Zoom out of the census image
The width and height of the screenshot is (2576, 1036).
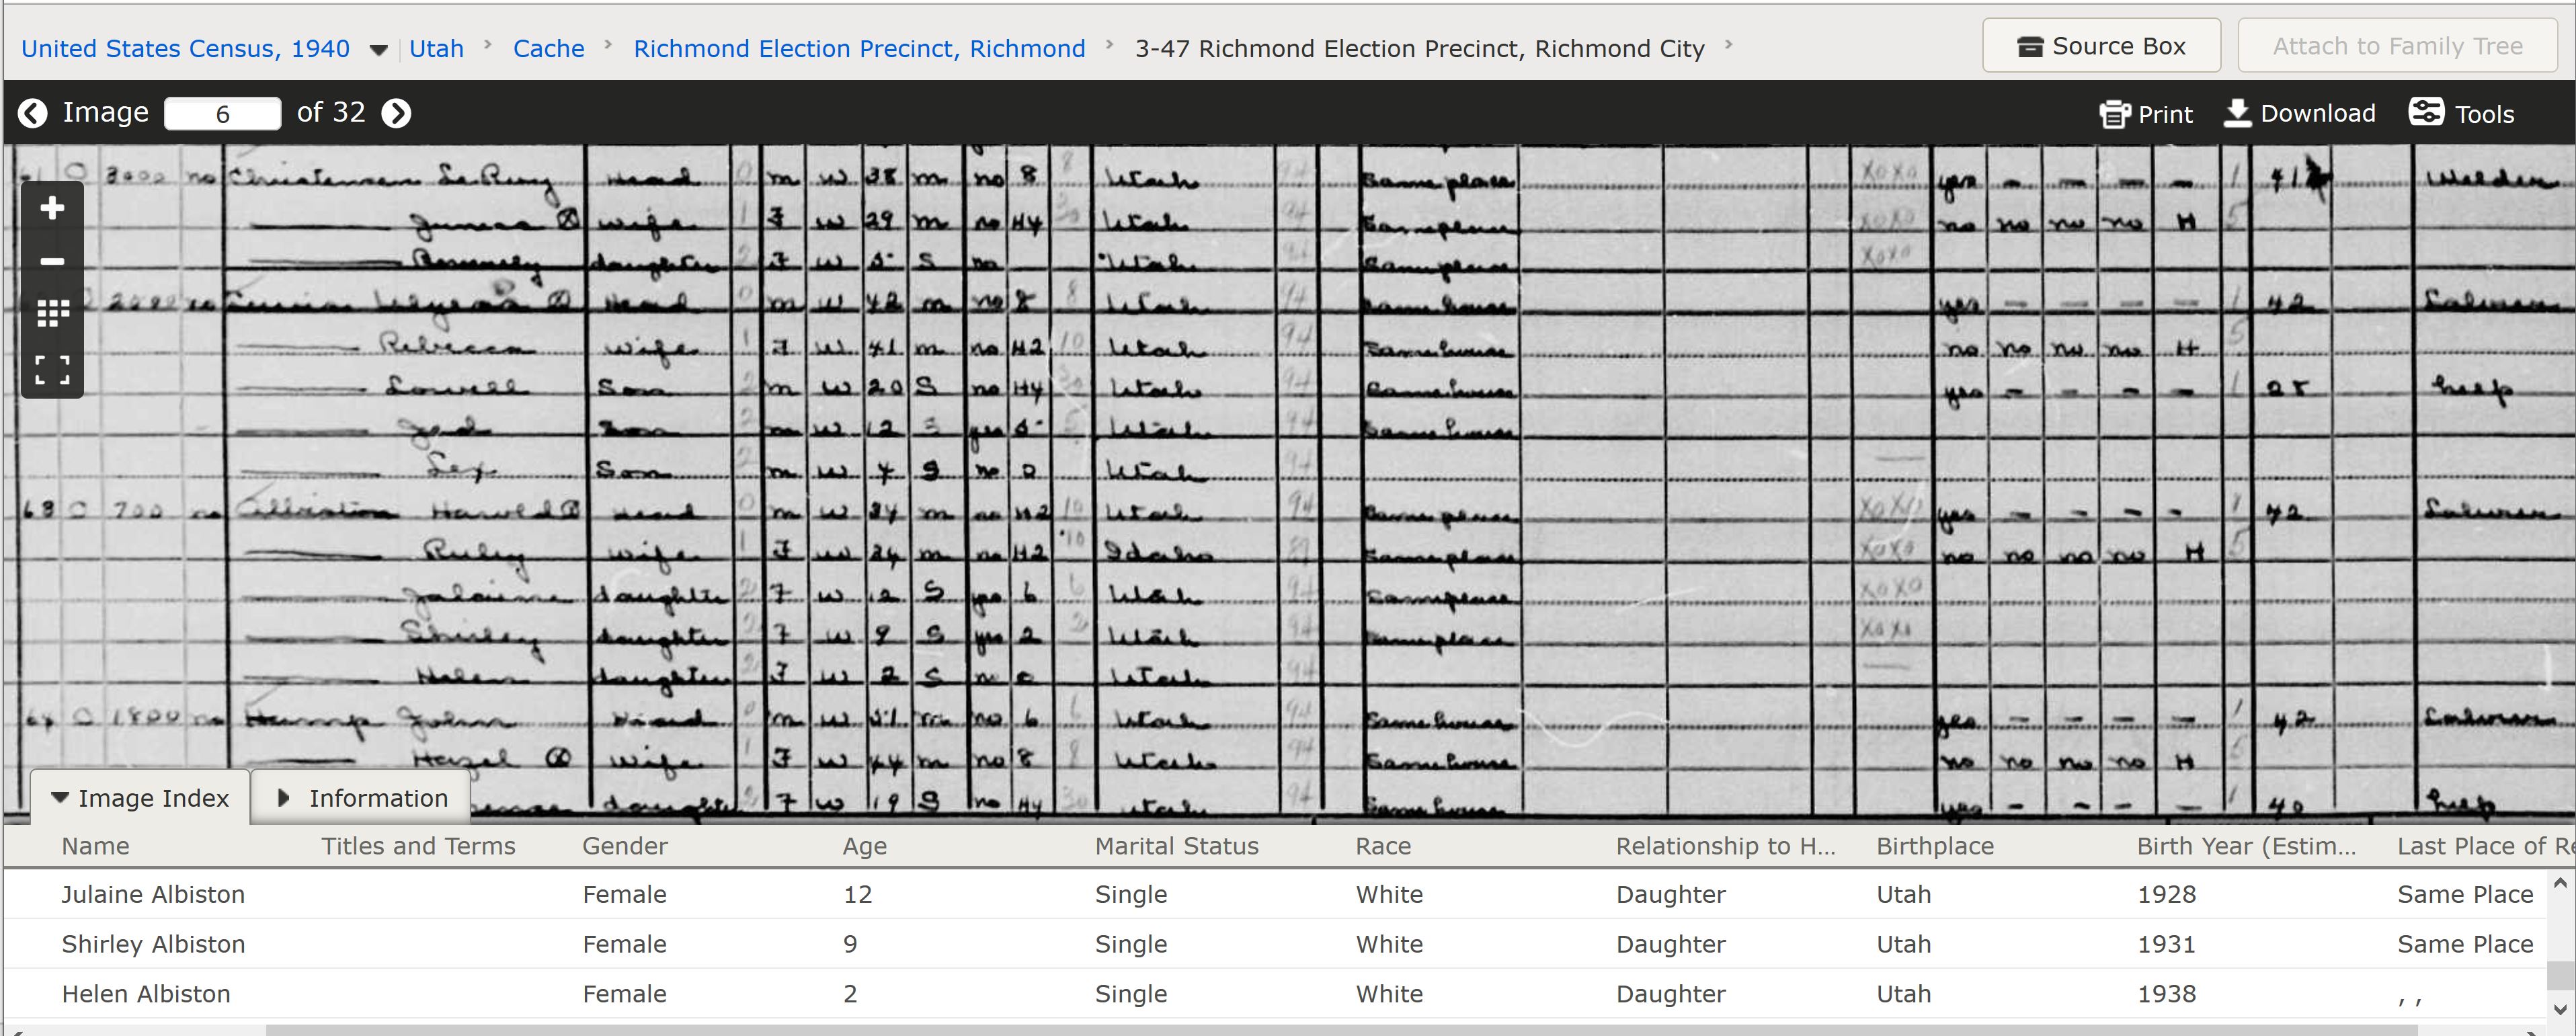52,261
